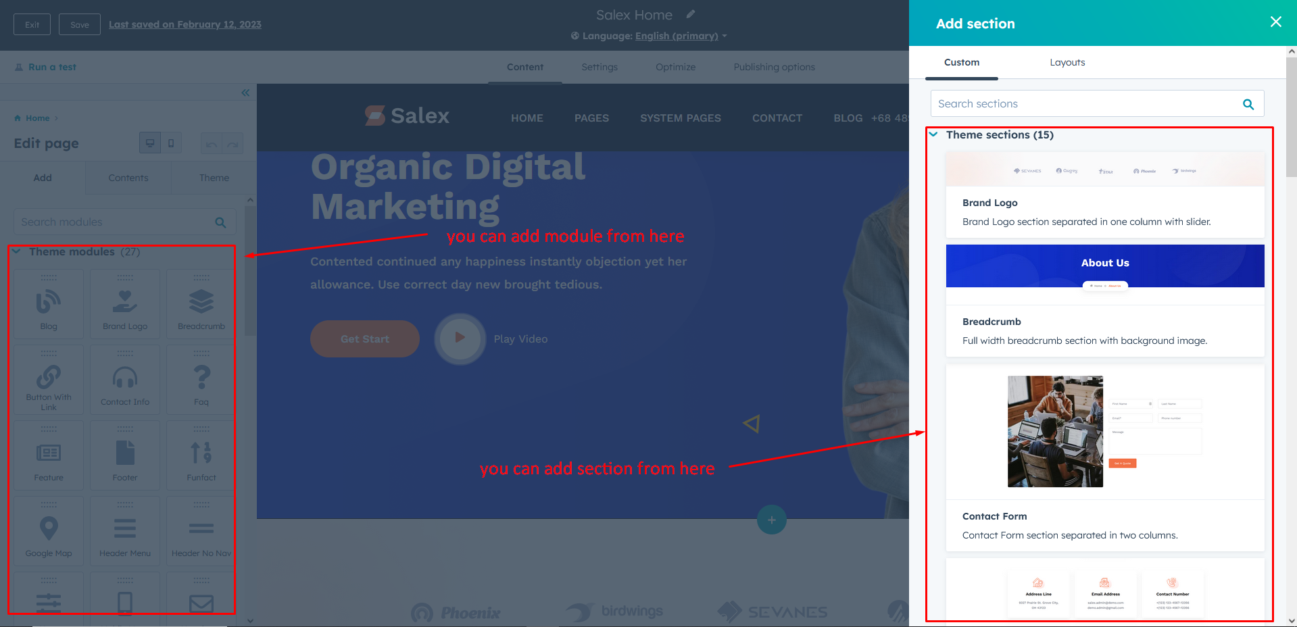Switch to desktop view toggle
The height and width of the screenshot is (627, 1297).
coord(150,143)
